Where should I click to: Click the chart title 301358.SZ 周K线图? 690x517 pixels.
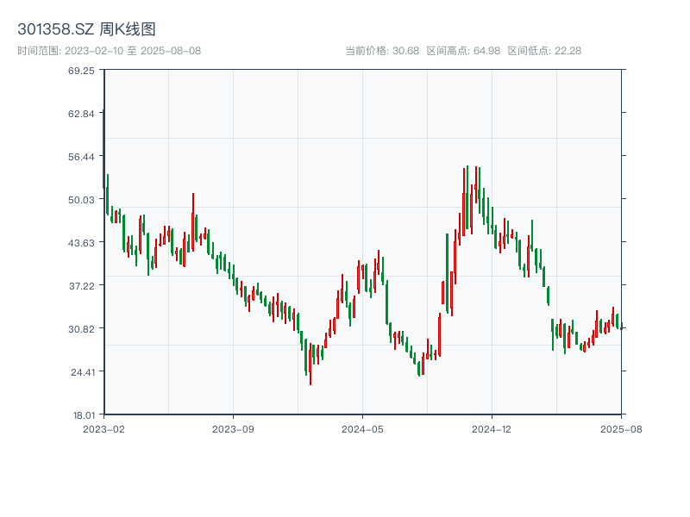pyautogui.click(x=86, y=29)
